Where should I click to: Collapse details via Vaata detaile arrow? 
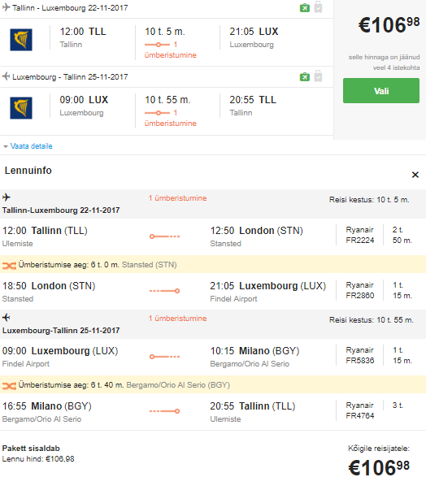point(5,146)
